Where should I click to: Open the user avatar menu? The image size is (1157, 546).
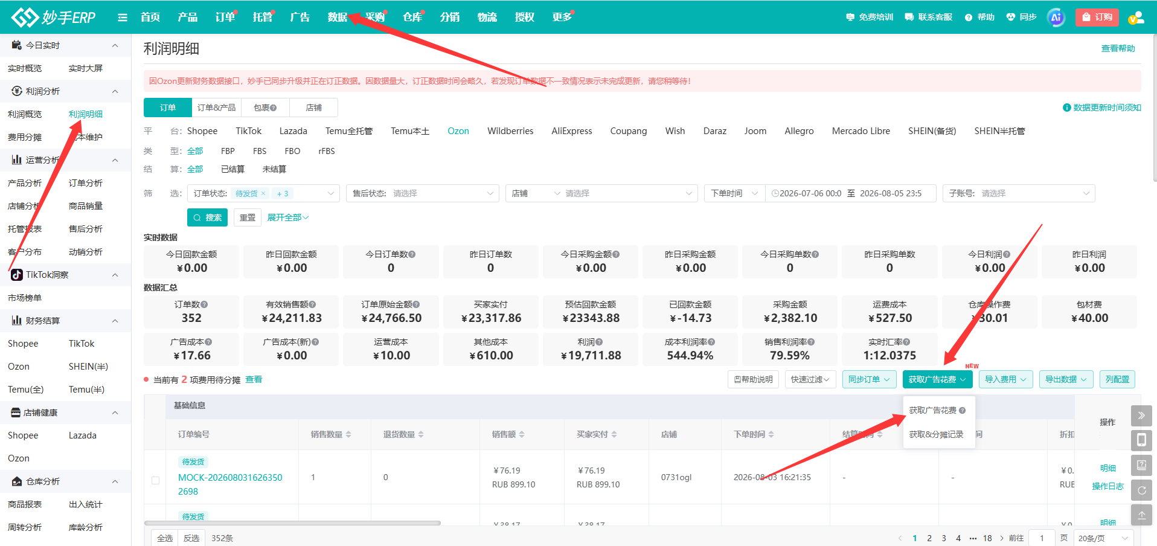(x=1136, y=18)
